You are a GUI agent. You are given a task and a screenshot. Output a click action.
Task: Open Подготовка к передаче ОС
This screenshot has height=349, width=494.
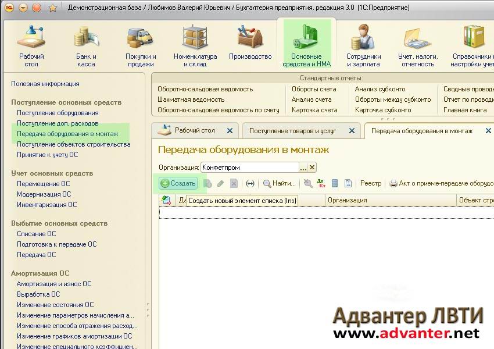(x=57, y=244)
